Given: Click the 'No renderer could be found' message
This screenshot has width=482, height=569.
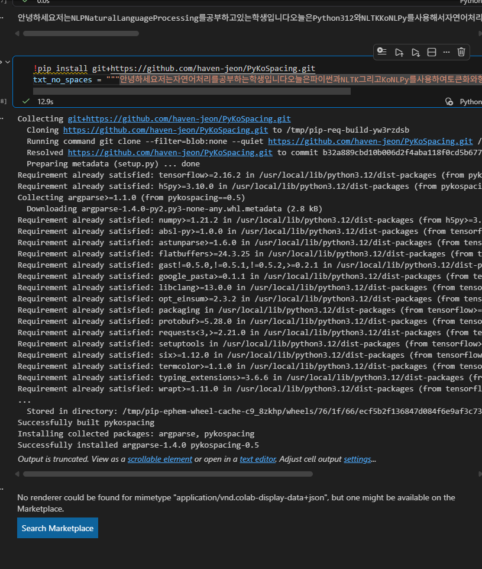Looking at the screenshot, I should (237, 503).
